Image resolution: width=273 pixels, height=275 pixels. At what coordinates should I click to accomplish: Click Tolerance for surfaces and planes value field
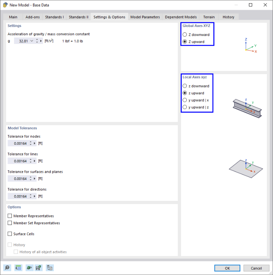click(x=18, y=179)
